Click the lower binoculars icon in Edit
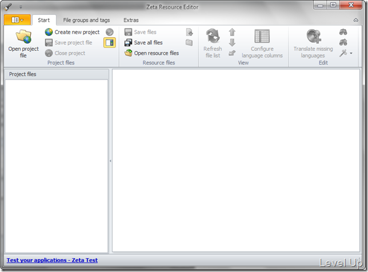The width and height of the screenshot is (368, 272). click(x=343, y=42)
